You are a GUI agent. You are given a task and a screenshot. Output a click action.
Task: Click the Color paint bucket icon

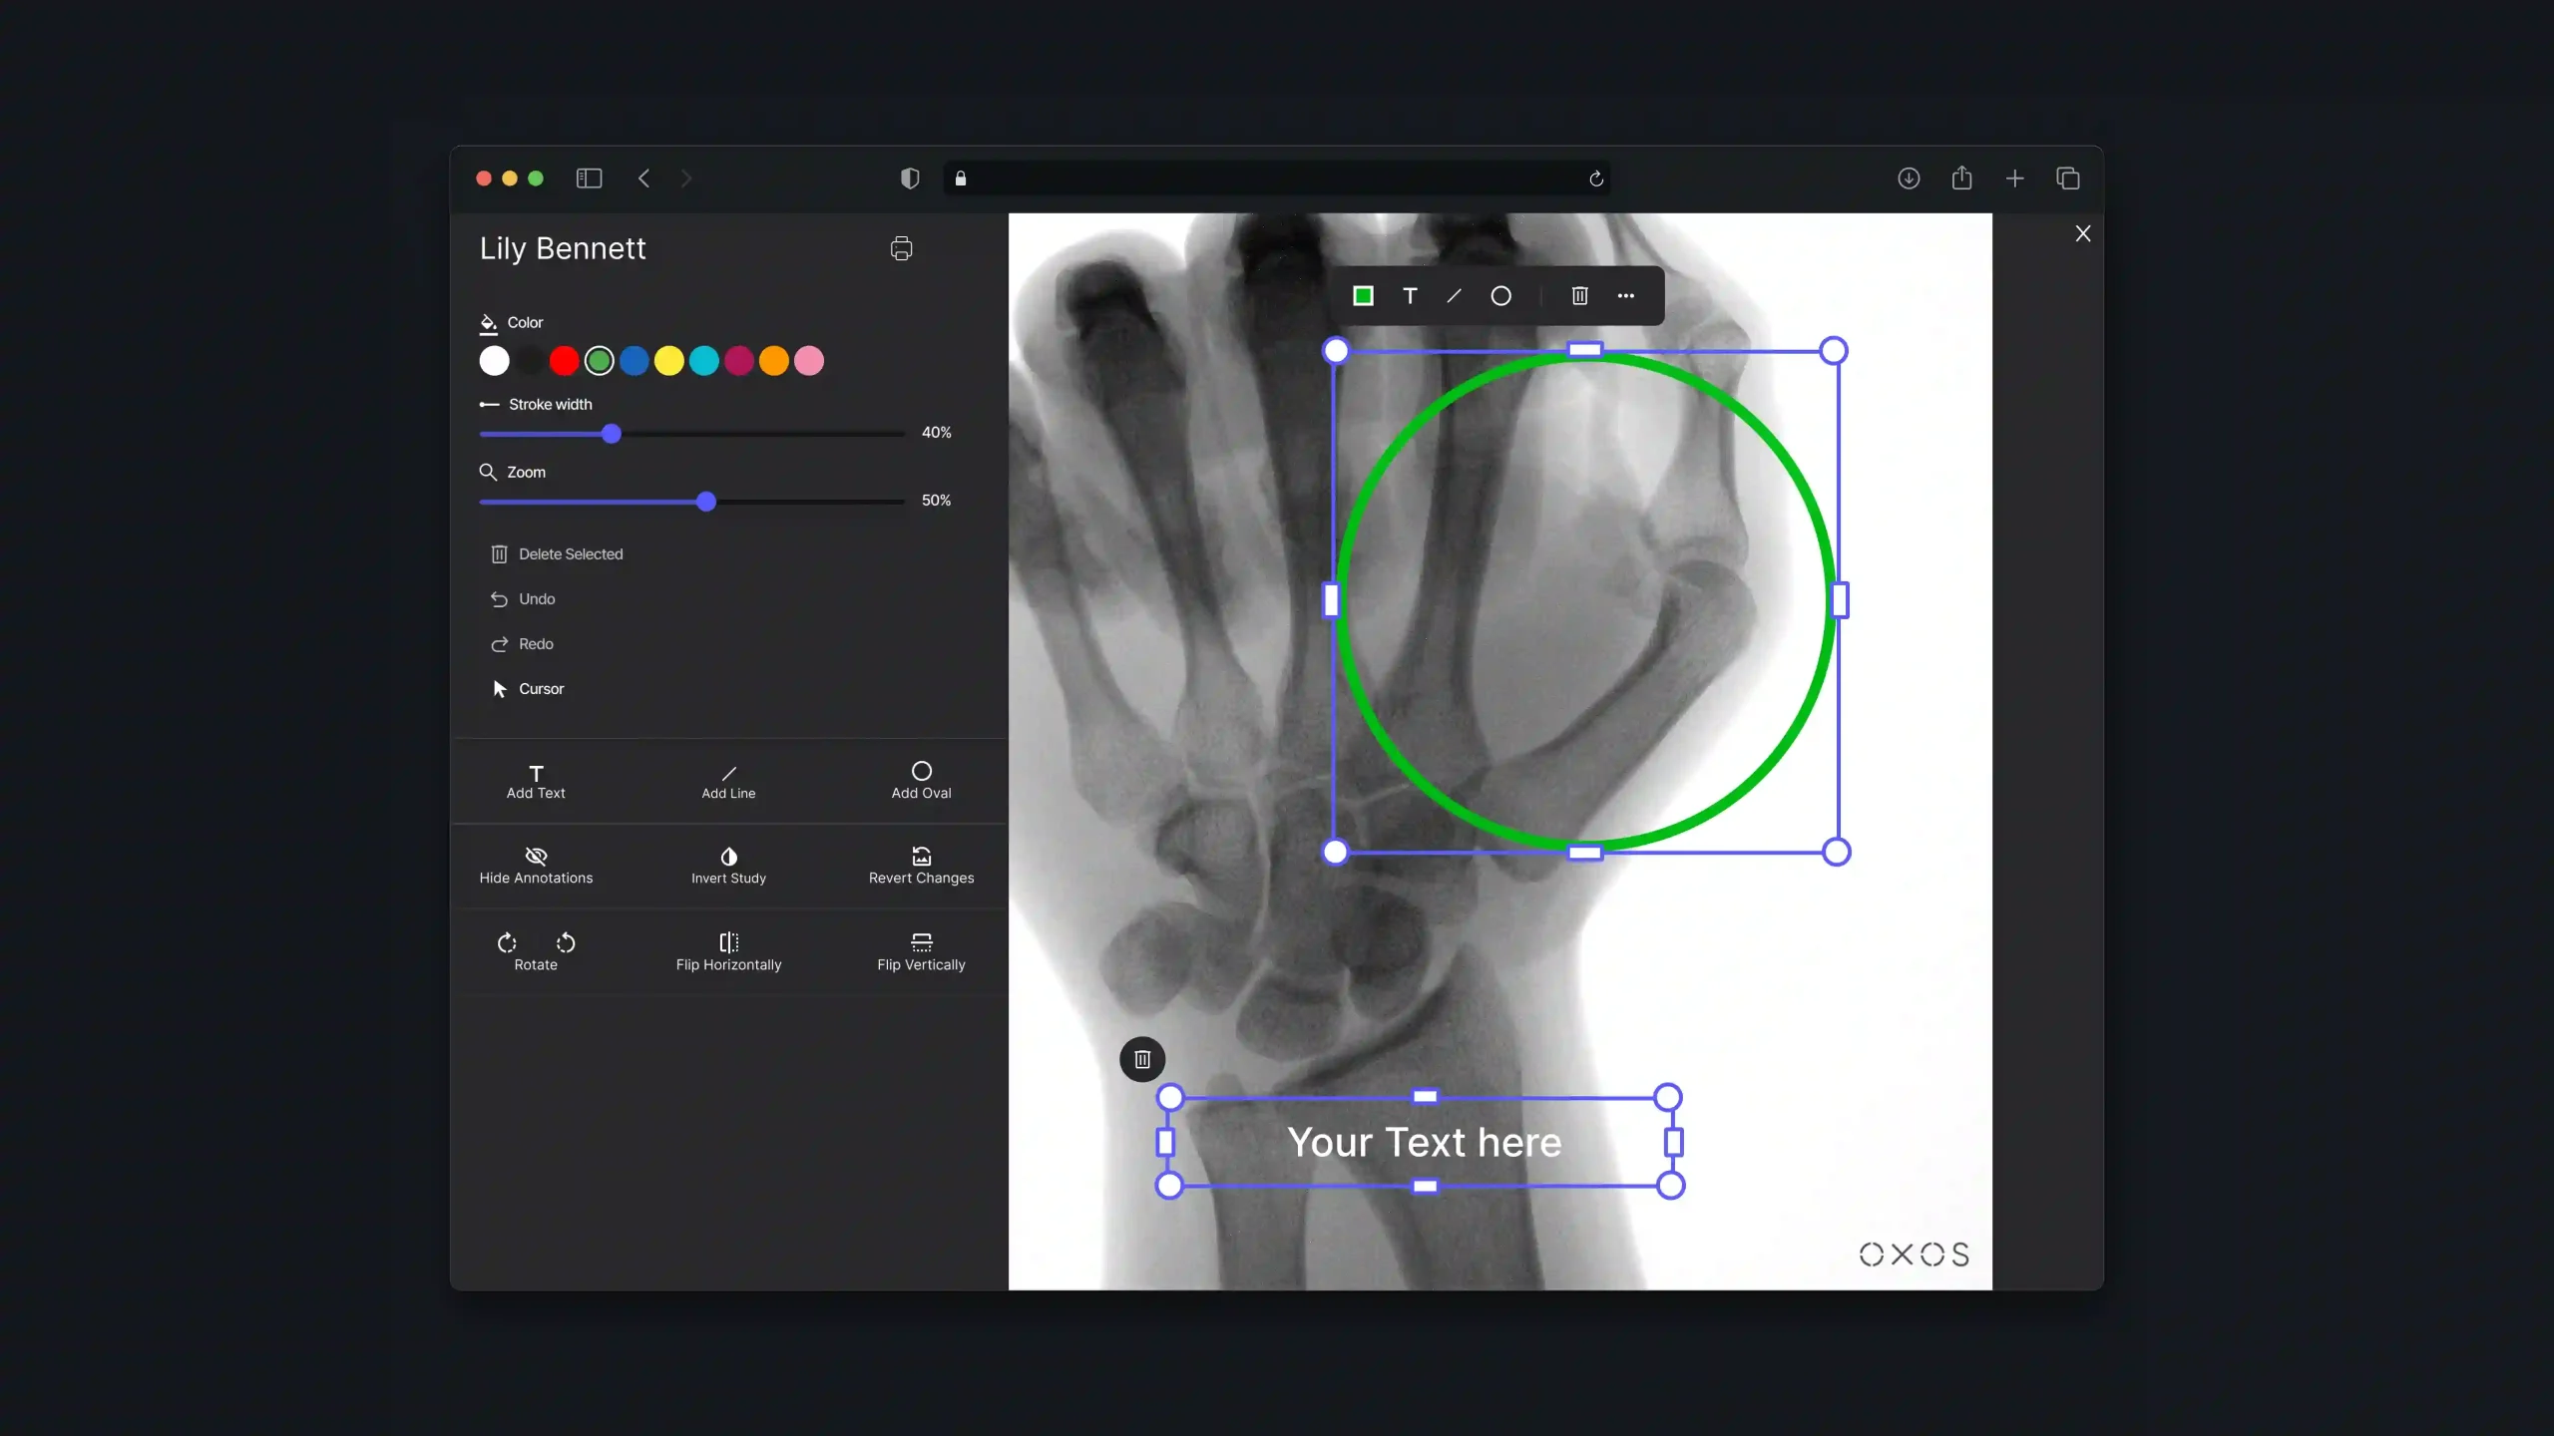coord(489,323)
